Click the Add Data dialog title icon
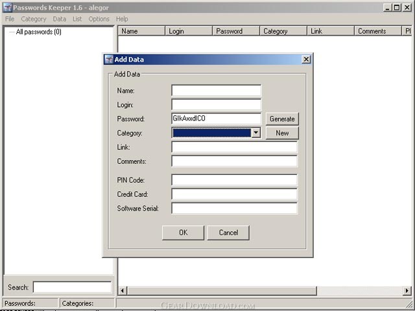 coord(109,60)
